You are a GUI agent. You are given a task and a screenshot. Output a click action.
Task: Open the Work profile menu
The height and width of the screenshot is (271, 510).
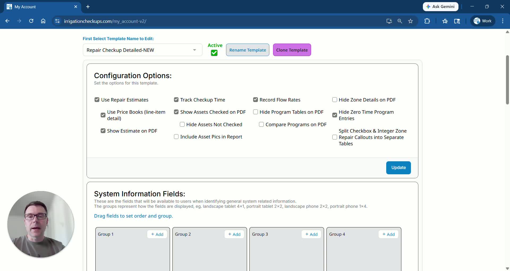click(x=483, y=21)
